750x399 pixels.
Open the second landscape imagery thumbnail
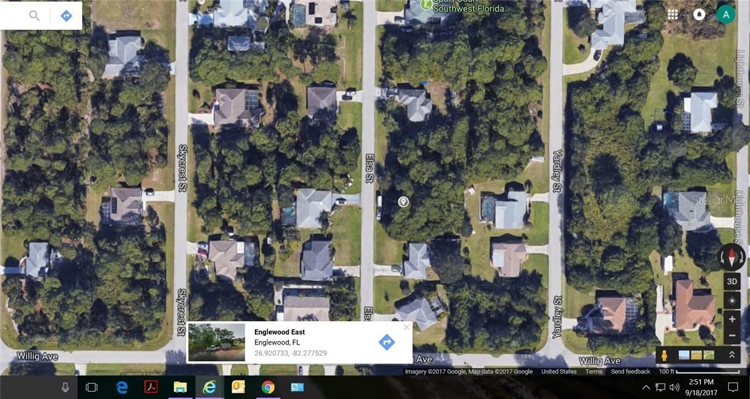(696, 353)
